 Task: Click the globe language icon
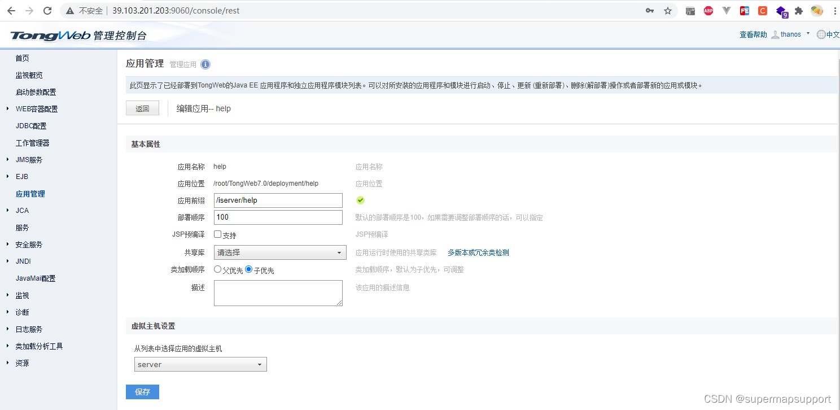pyautogui.click(x=821, y=34)
